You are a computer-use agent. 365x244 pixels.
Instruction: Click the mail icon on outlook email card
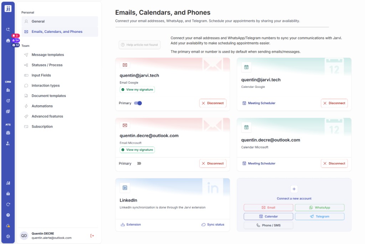point(125,125)
